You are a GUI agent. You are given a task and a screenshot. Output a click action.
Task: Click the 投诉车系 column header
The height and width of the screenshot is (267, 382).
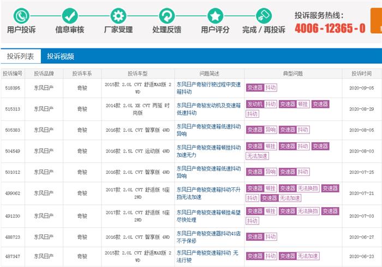[x=82, y=74]
